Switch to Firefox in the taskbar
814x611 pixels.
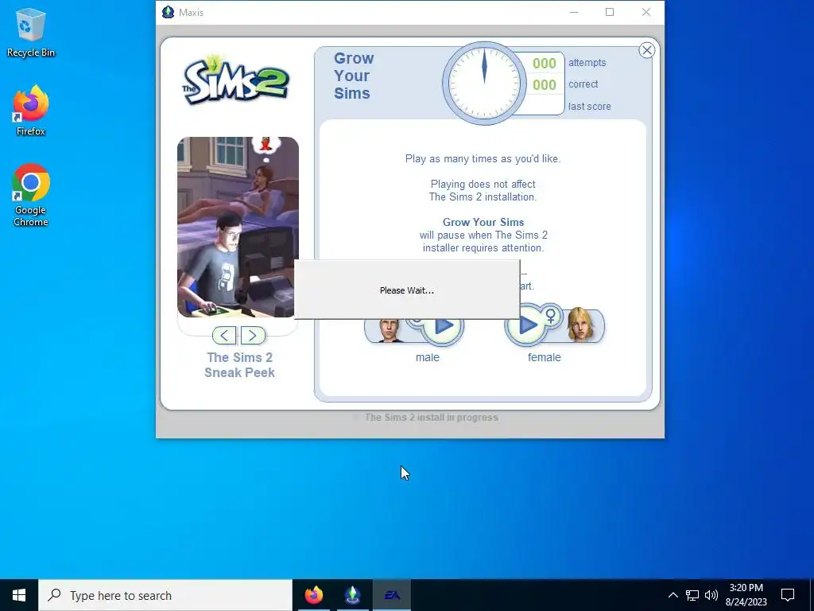[x=313, y=595]
